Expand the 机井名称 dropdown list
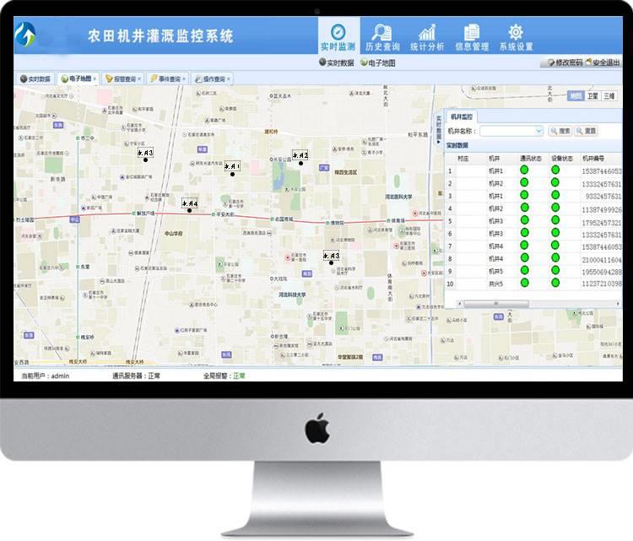Image resolution: width=633 pixels, height=541 pixels. click(x=538, y=131)
